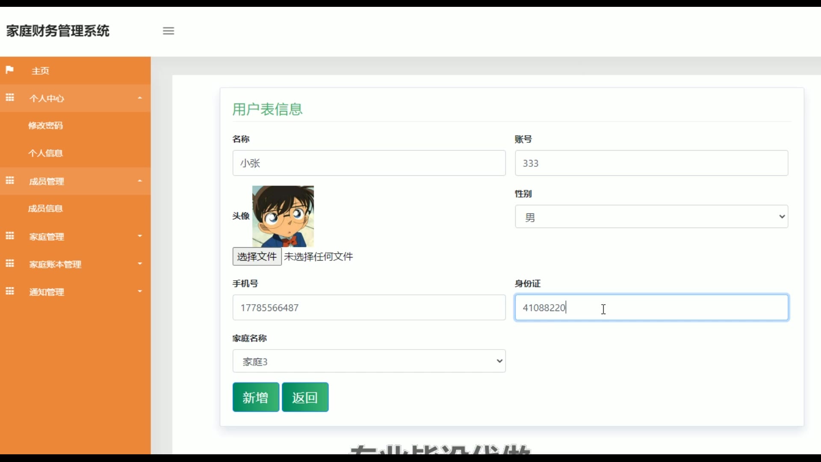Click grid icon next to 通知管理
The image size is (821, 462).
pos(10,291)
